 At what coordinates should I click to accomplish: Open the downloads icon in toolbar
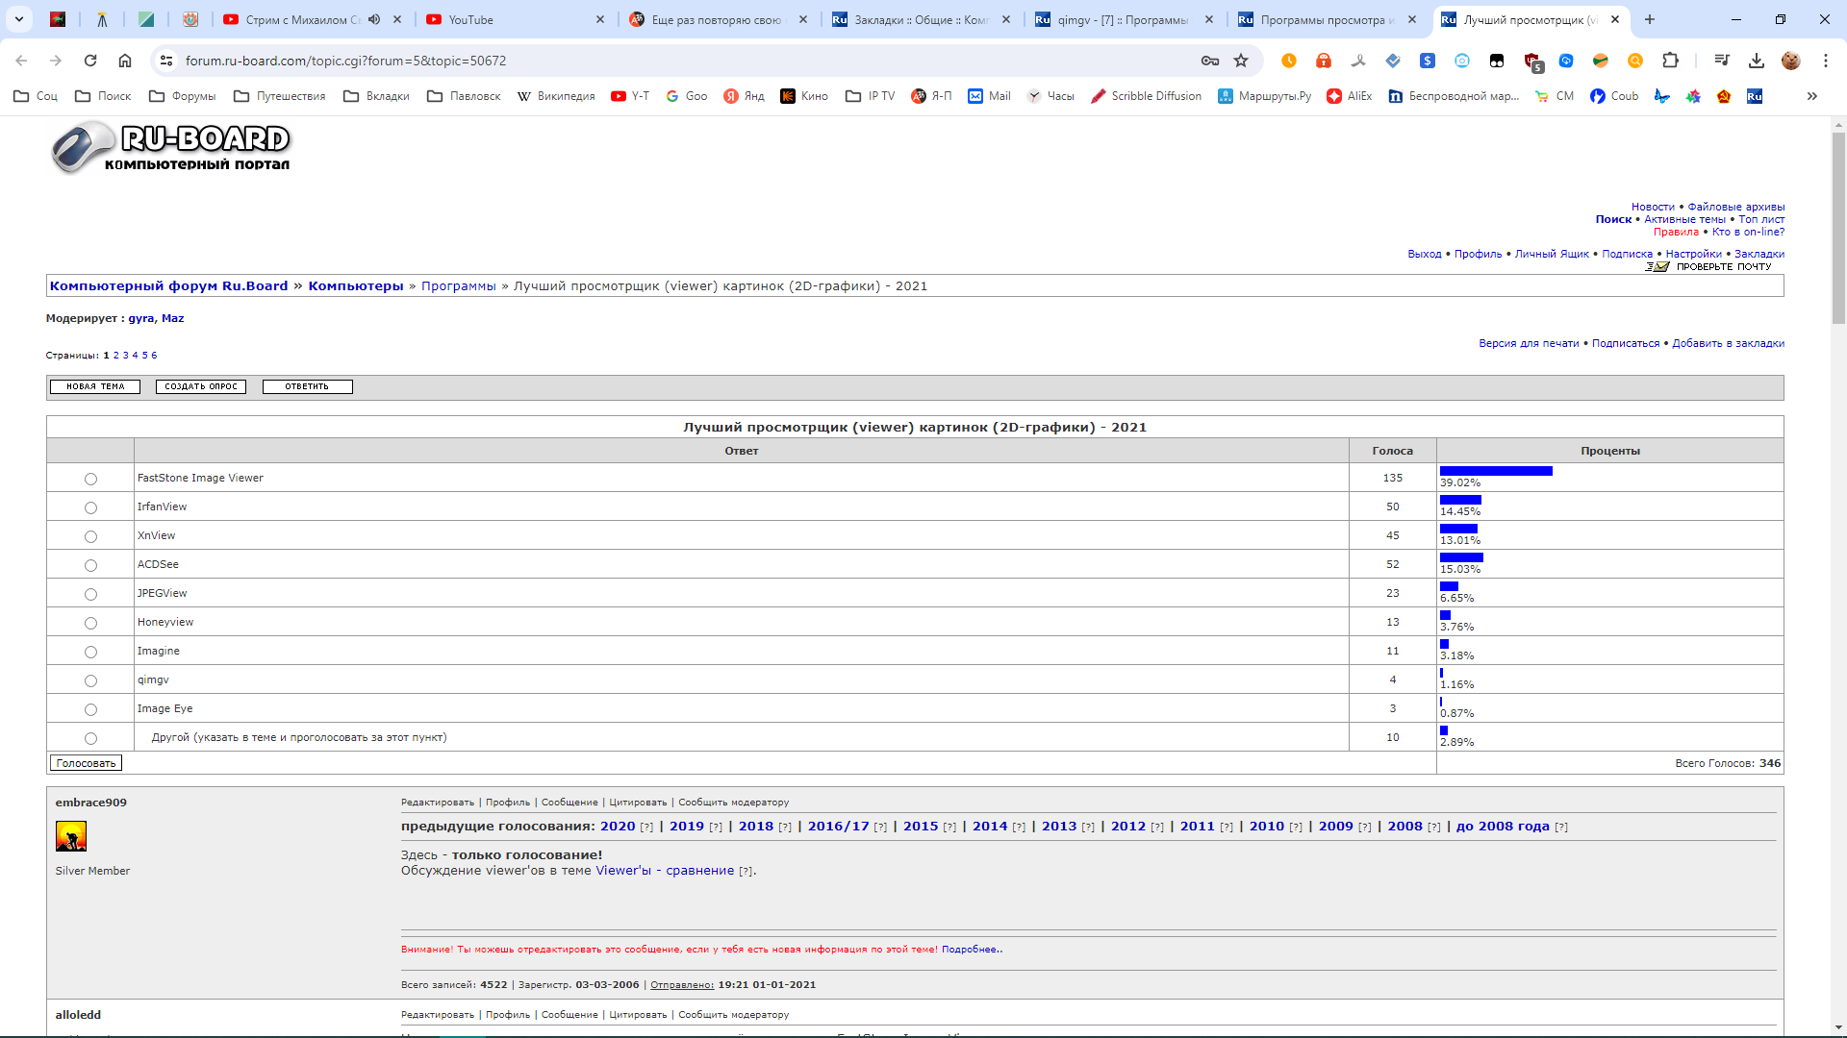[1757, 61]
